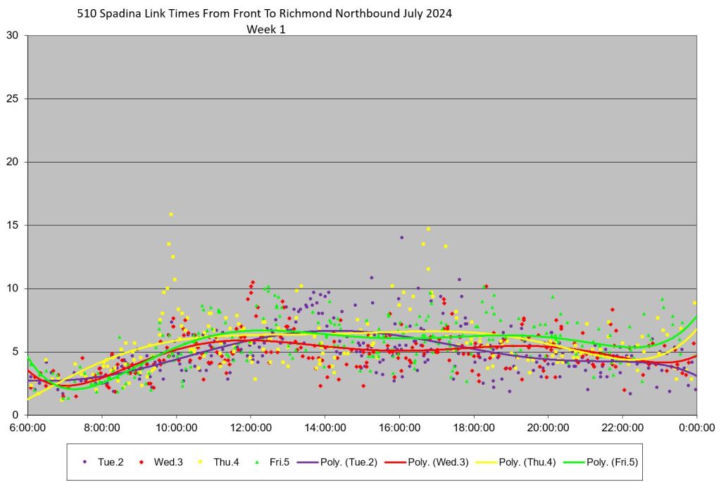The height and width of the screenshot is (482, 721).
Task: Click the green Poly. (Fri.5) legend line
Action: click(570, 462)
